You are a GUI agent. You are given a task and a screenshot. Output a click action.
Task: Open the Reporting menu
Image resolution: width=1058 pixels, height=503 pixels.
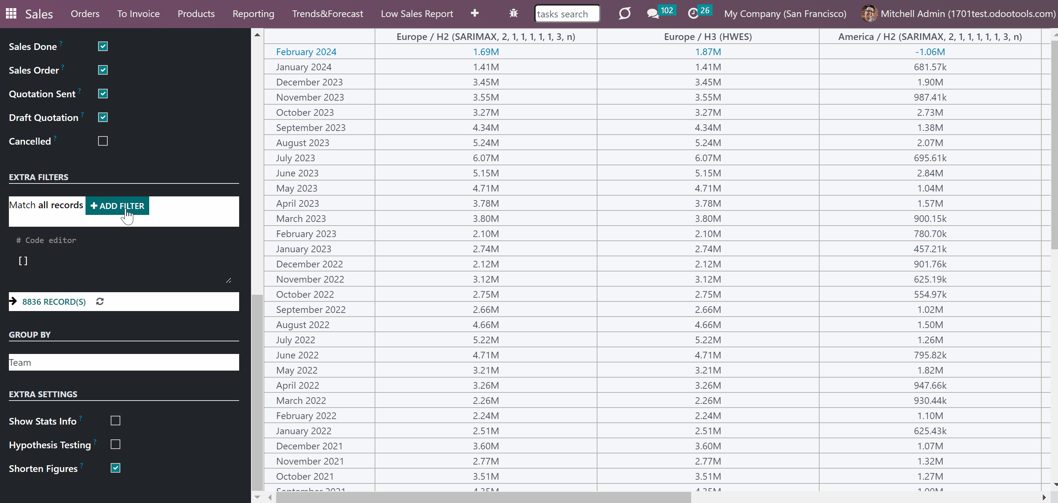[254, 14]
